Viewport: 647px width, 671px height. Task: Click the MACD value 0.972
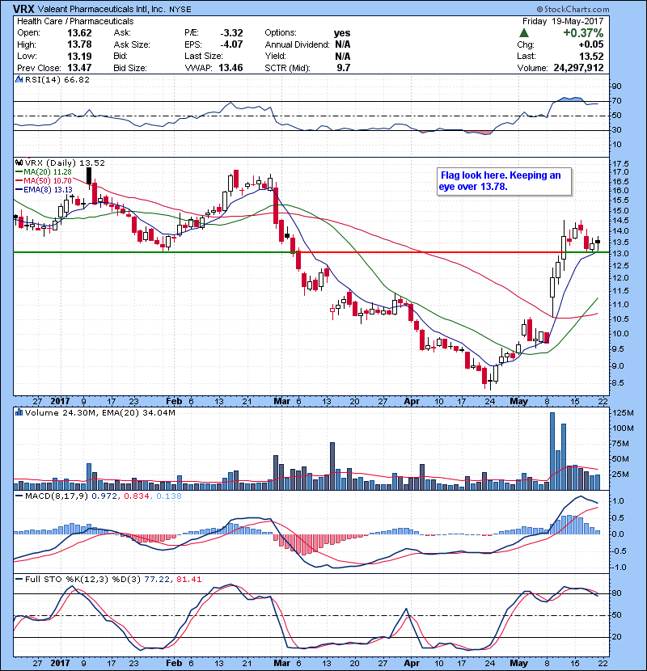pos(106,496)
